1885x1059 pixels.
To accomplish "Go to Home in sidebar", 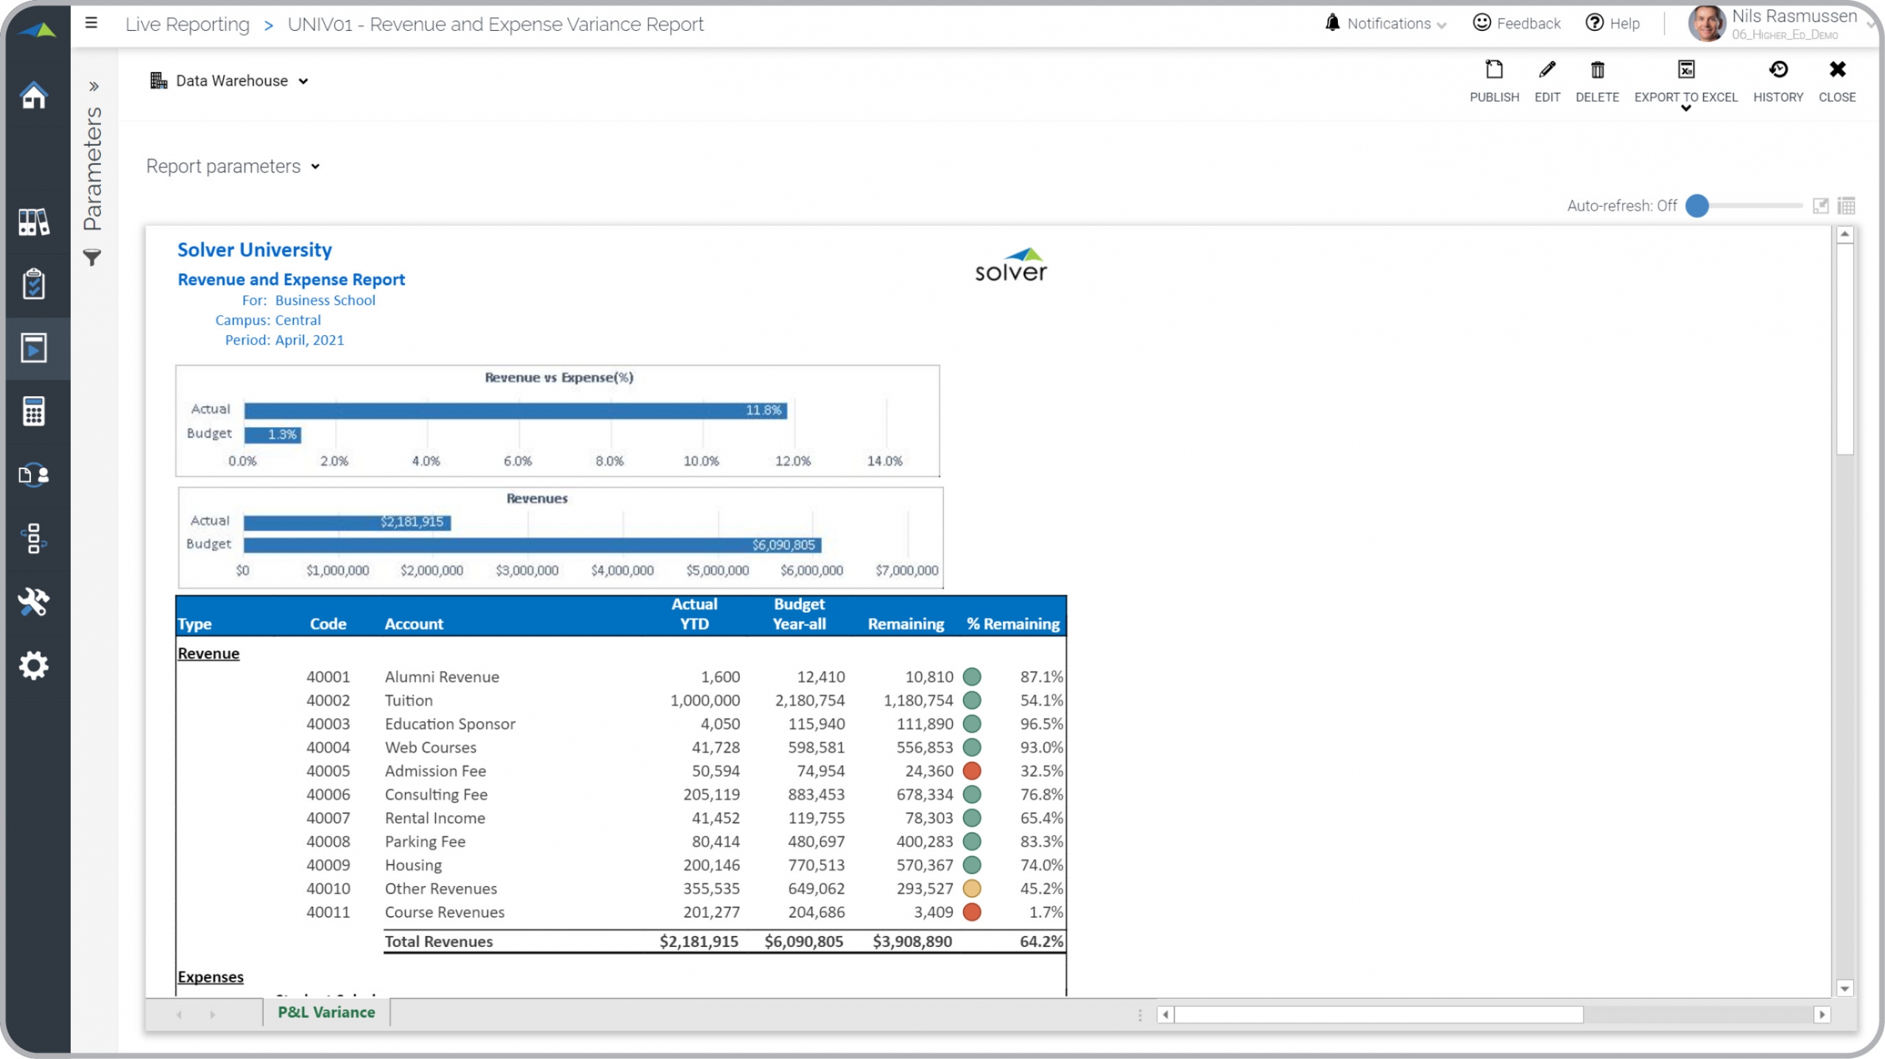I will (34, 95).
